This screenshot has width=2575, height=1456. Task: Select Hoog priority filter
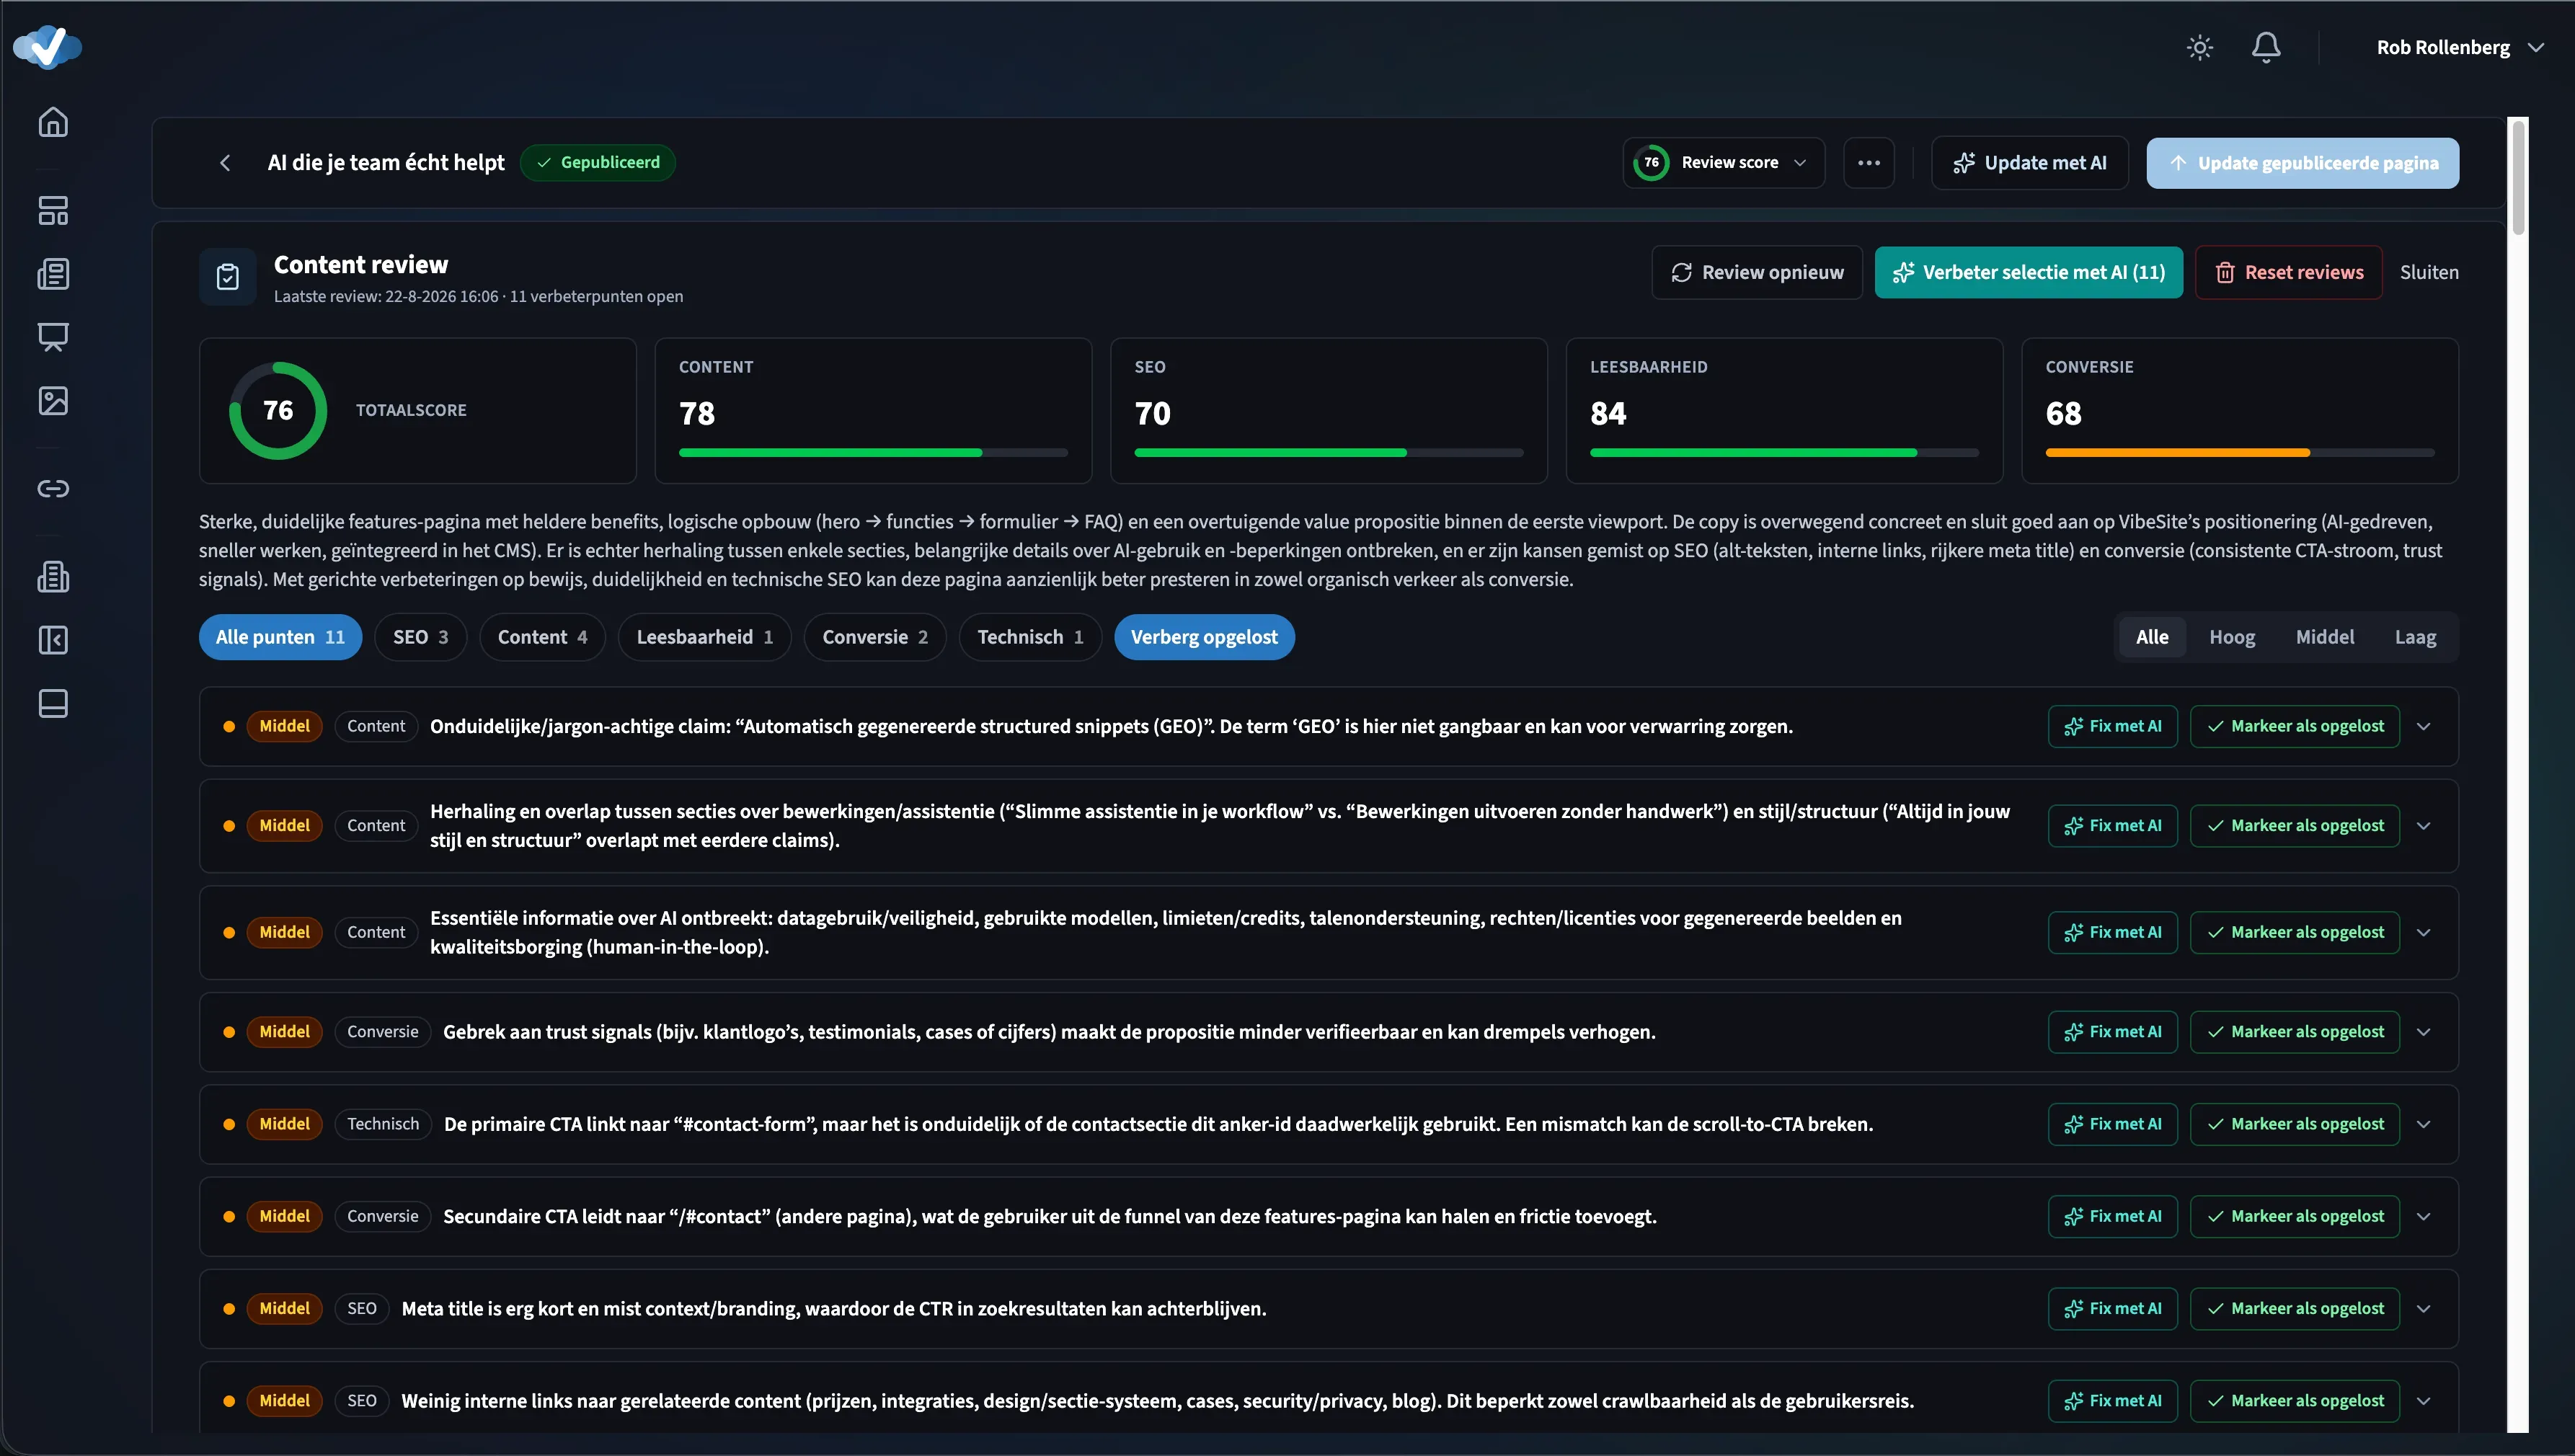2231,637
